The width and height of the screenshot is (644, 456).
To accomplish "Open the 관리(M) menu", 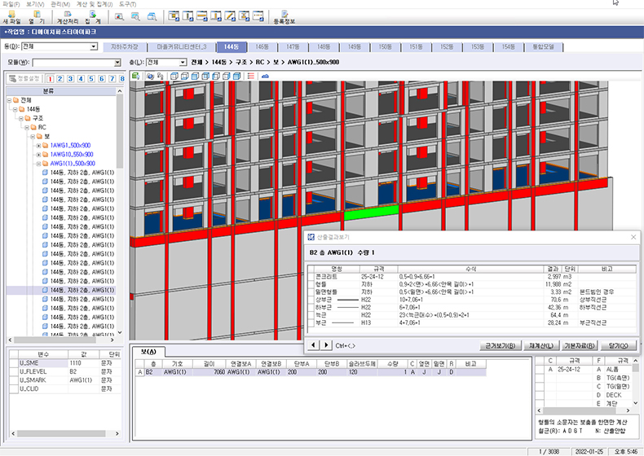I will (60, 4).
